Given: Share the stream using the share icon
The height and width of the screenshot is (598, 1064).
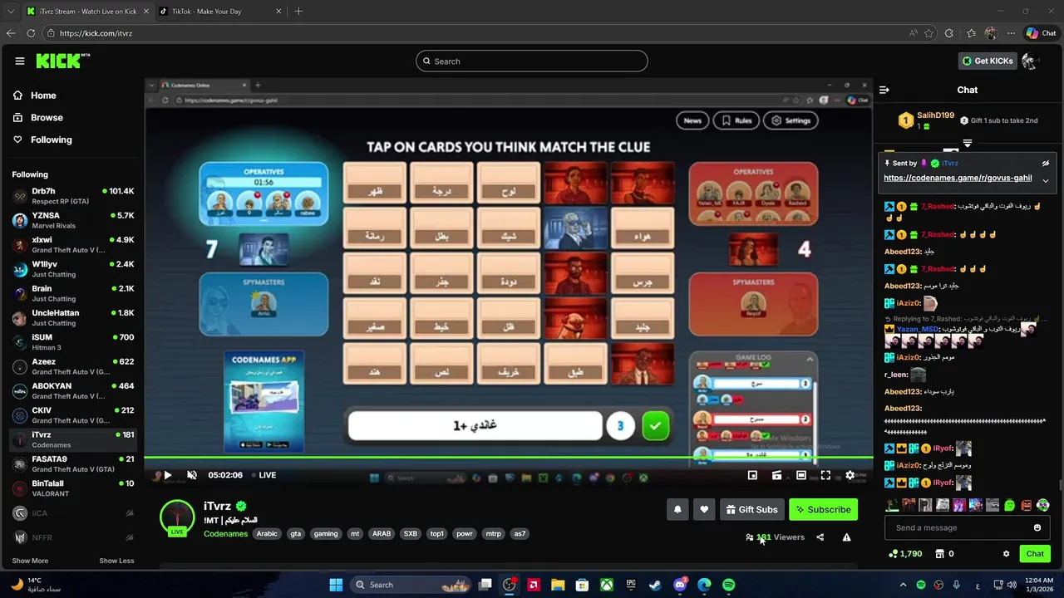Looking at the screenshot, I should pyautogui.click(x=820, y=537).
